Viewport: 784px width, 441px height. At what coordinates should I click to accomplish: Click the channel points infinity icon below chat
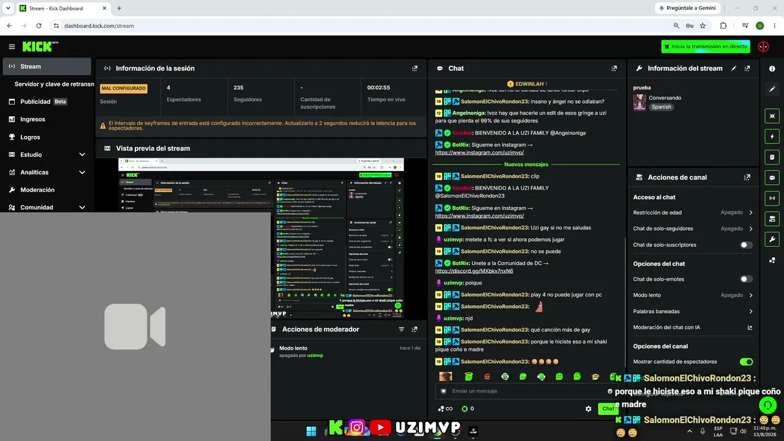[x=445, y=409]
